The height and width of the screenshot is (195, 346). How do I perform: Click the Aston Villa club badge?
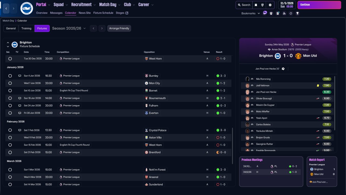click(147, 138)
